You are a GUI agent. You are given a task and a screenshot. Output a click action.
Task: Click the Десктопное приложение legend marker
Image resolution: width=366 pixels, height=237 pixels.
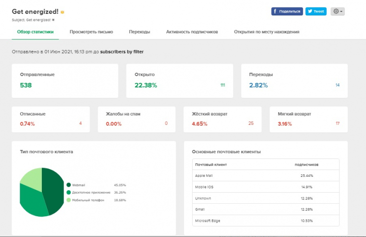point(69,192)
